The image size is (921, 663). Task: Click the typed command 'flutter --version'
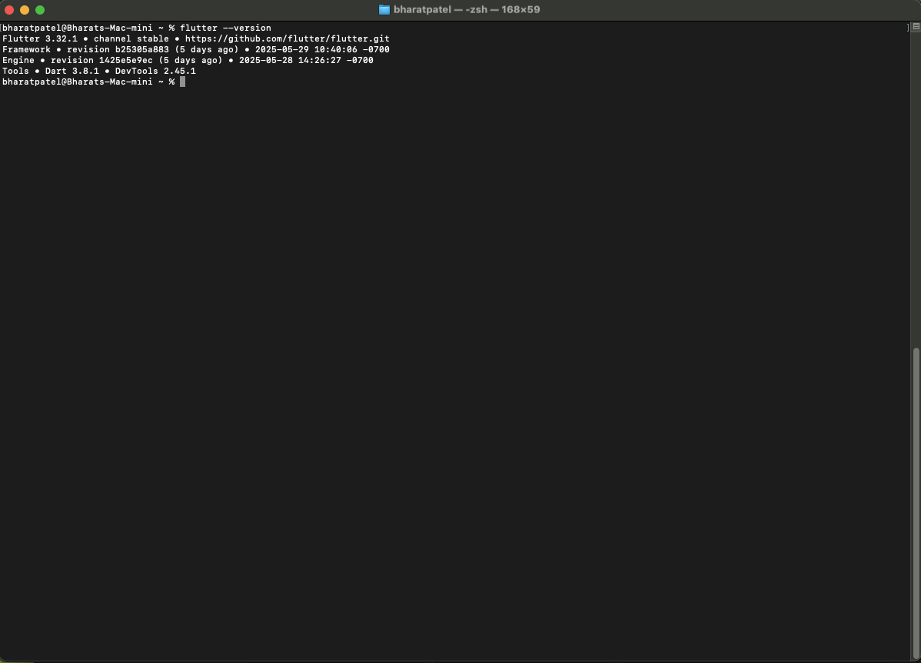point(225,28)
